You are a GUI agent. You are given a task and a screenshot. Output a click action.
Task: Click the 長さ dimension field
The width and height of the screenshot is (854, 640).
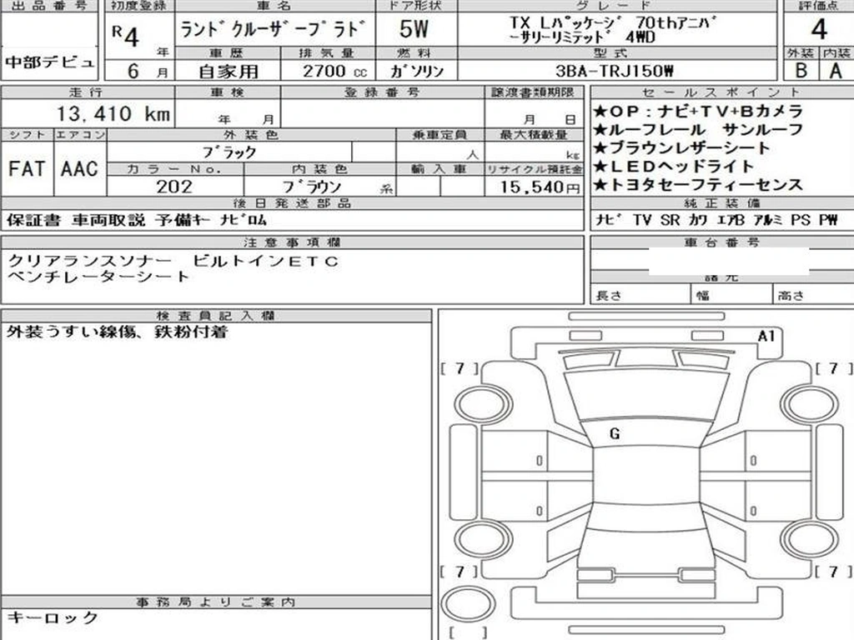[640, 295]
